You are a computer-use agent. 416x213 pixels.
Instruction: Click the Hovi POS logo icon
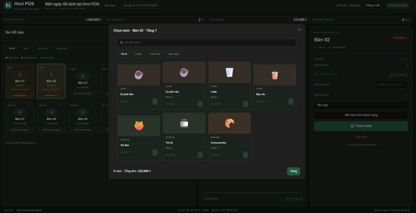[x=8, y=5]
